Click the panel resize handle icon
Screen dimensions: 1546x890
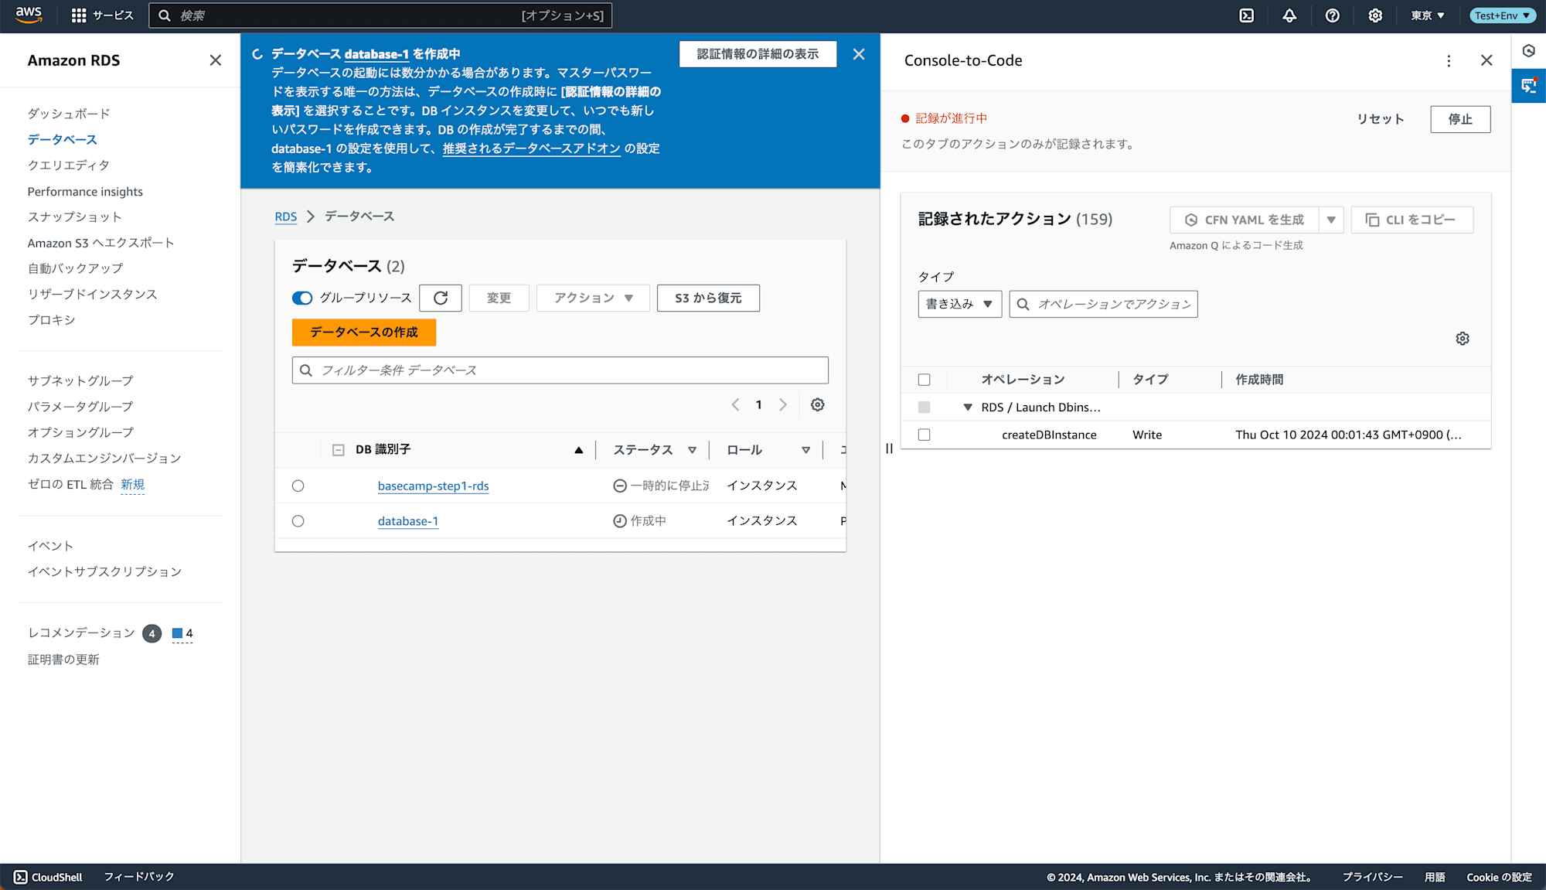(x=889, y=448)
